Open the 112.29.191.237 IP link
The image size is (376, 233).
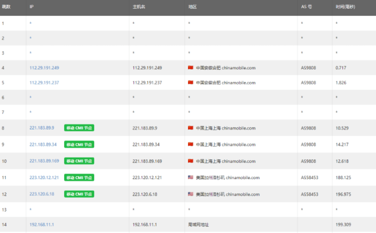[x=44, y=83]
